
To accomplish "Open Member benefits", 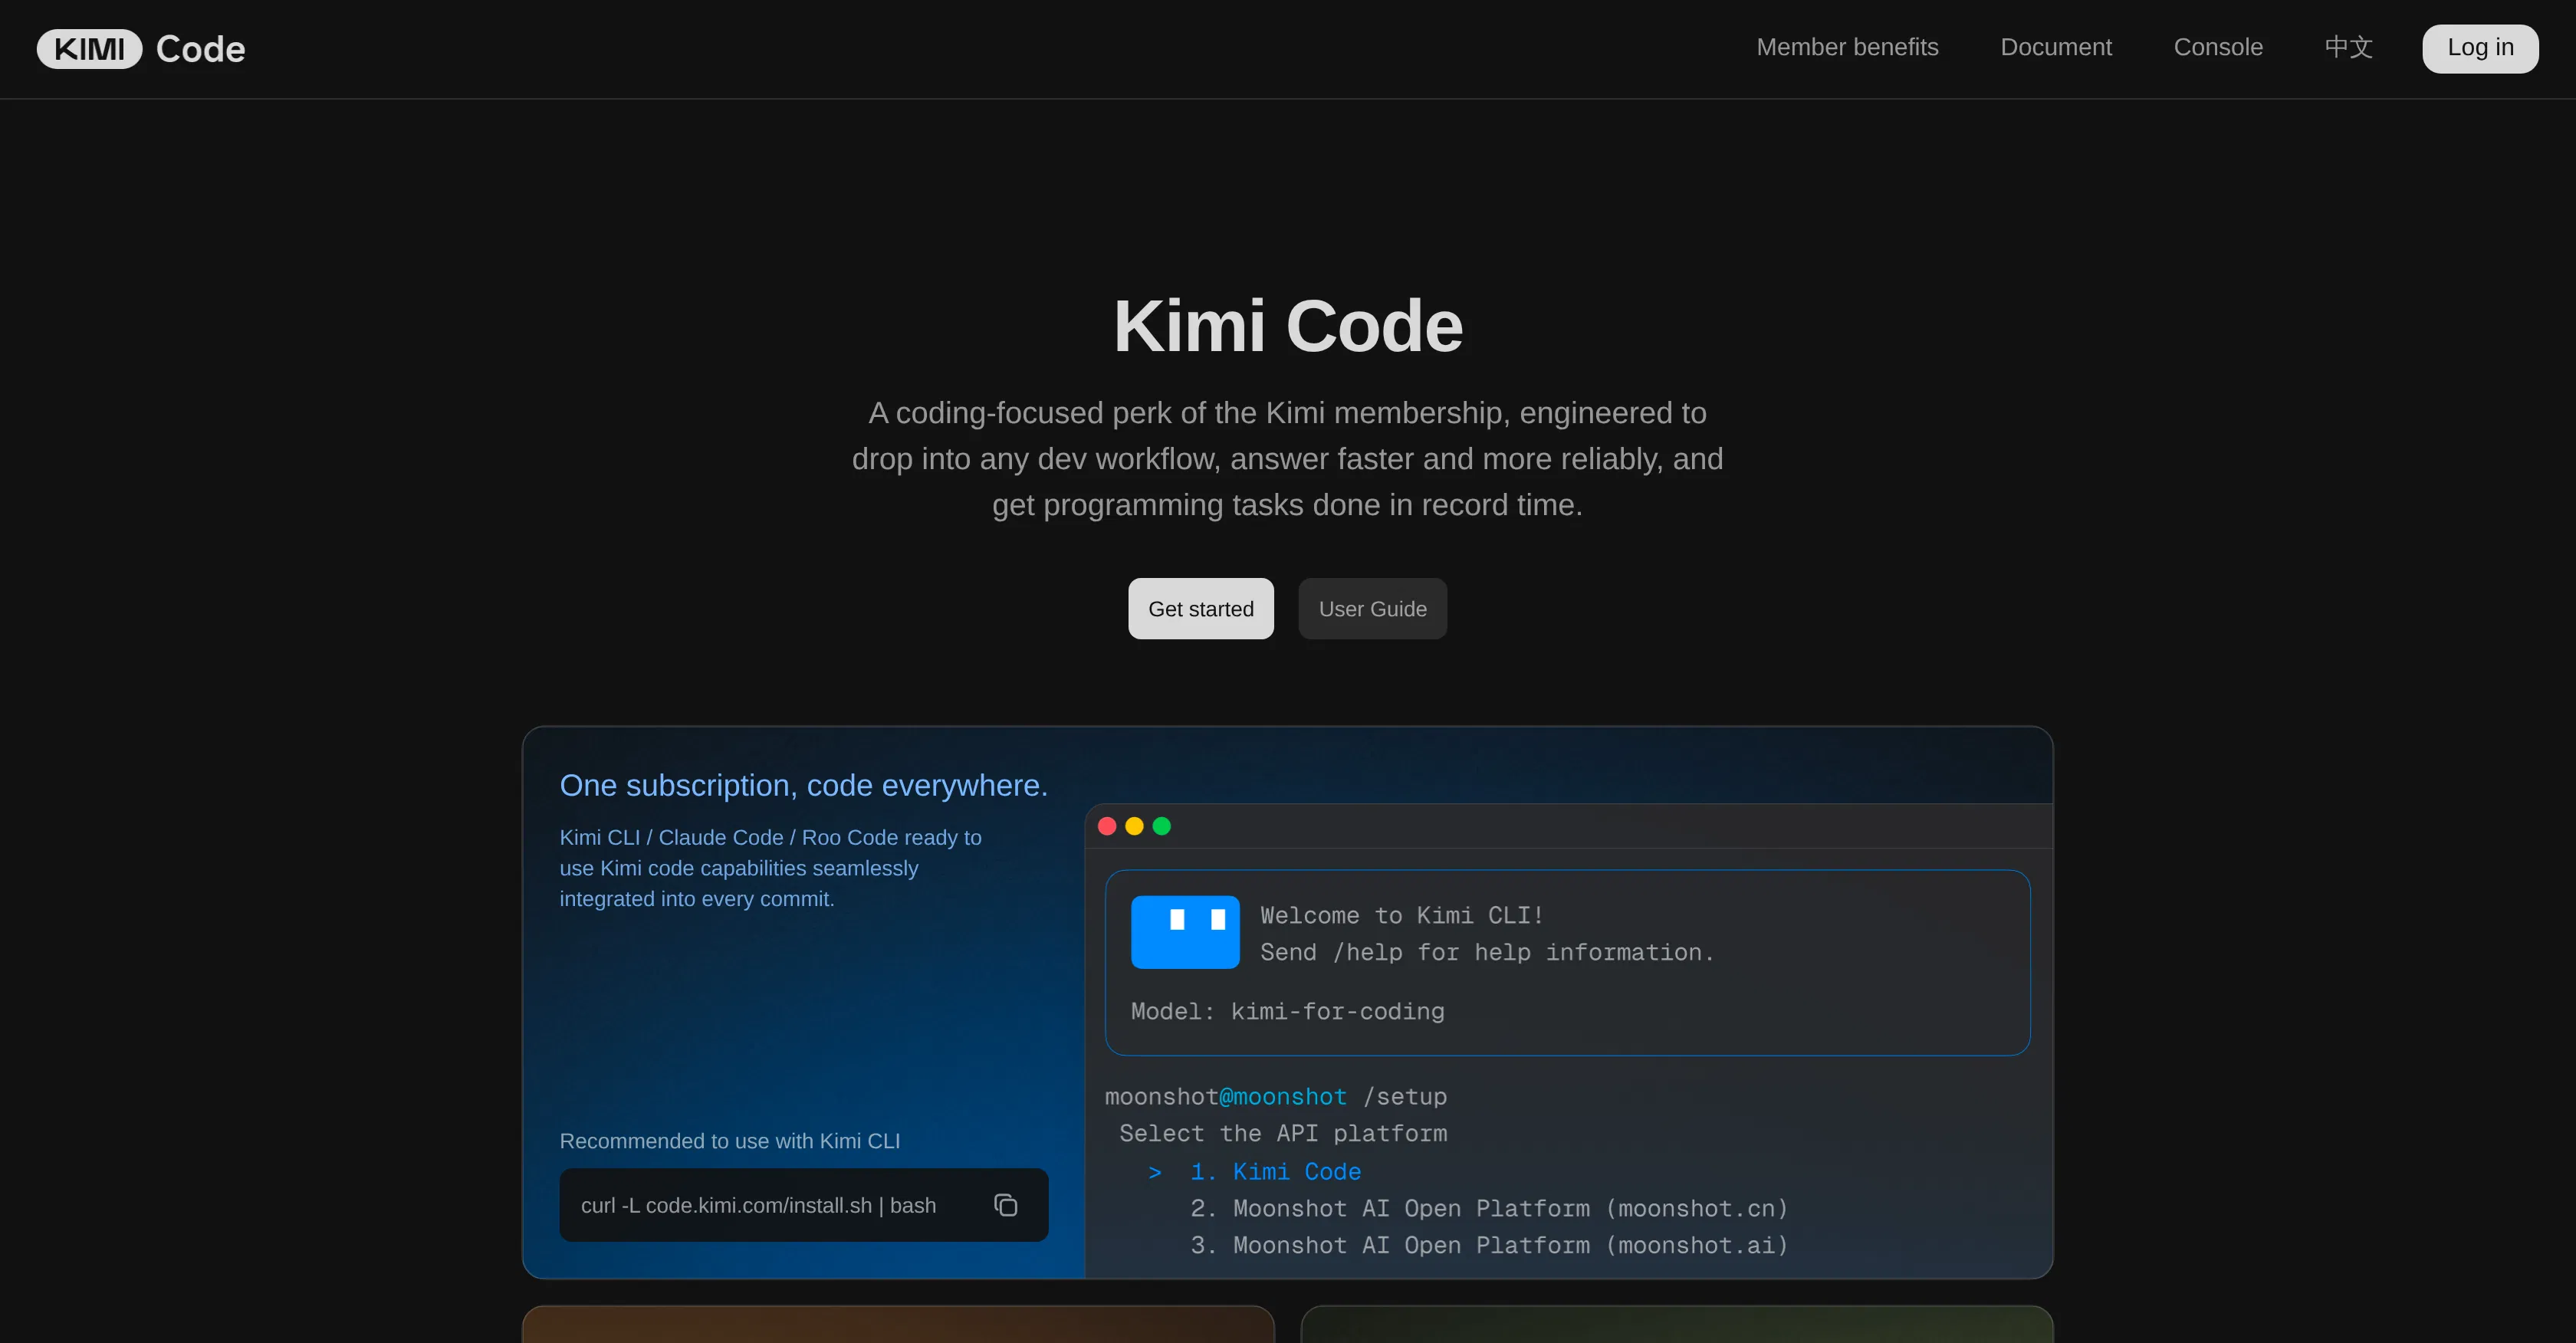I will [1847, 47].
